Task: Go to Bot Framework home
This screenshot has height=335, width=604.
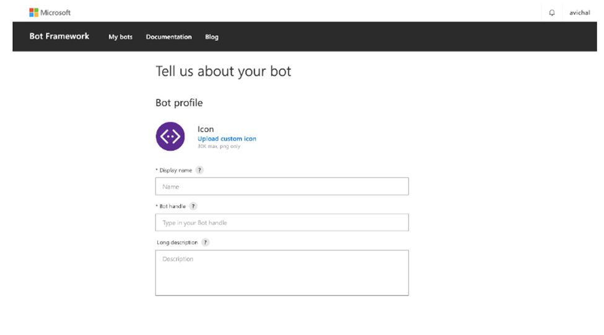Action: pos(59,36)
